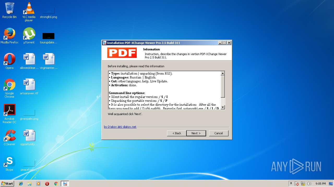The height and width of the screenshot is (187, 334).
Task: Go Back in the installer
Action: 177,133
